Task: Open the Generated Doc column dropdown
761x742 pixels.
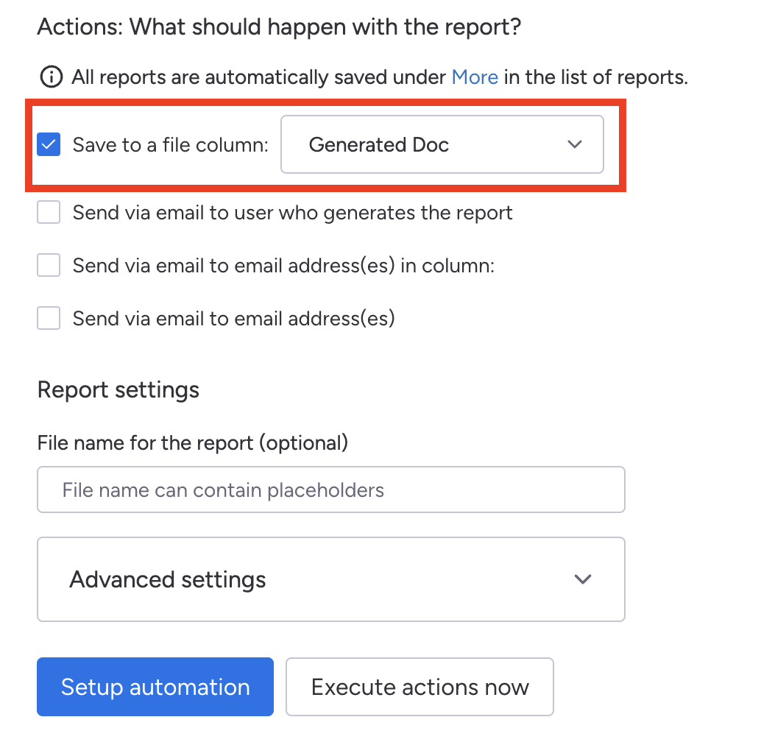Action: click(x=442, y=145)
